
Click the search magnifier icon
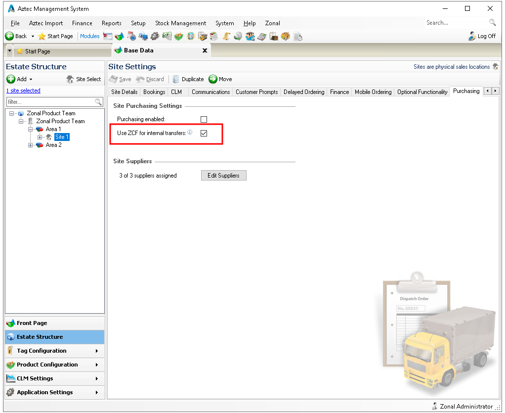[x=493, y=23]
